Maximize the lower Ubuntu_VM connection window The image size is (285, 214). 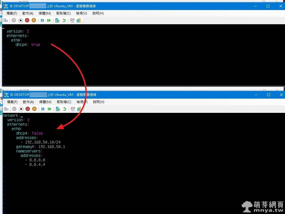click(269, 95)
